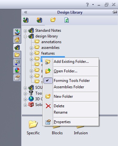Open the Help dropdown arrow
Screen dimensions: 118x146
tap(93, 4)
